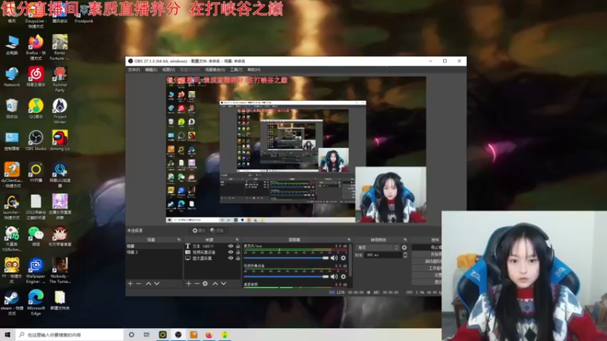This screenshot has height=341, width=607.
Task: Remove the selected scene in OBS
Action: [x=139, y=283]
